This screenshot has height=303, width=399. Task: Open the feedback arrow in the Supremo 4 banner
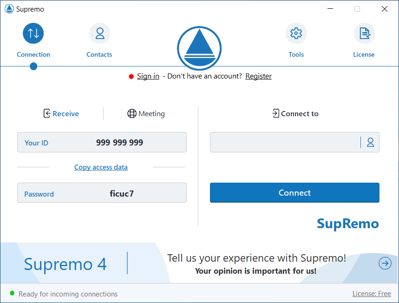[385, 263]
